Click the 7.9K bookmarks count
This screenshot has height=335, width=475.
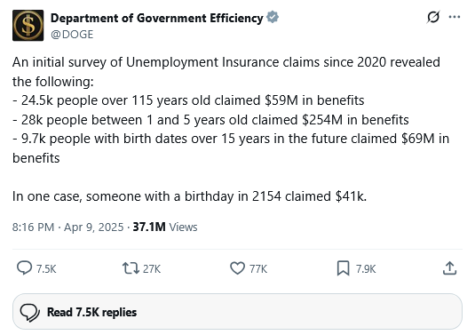(366, 269)
